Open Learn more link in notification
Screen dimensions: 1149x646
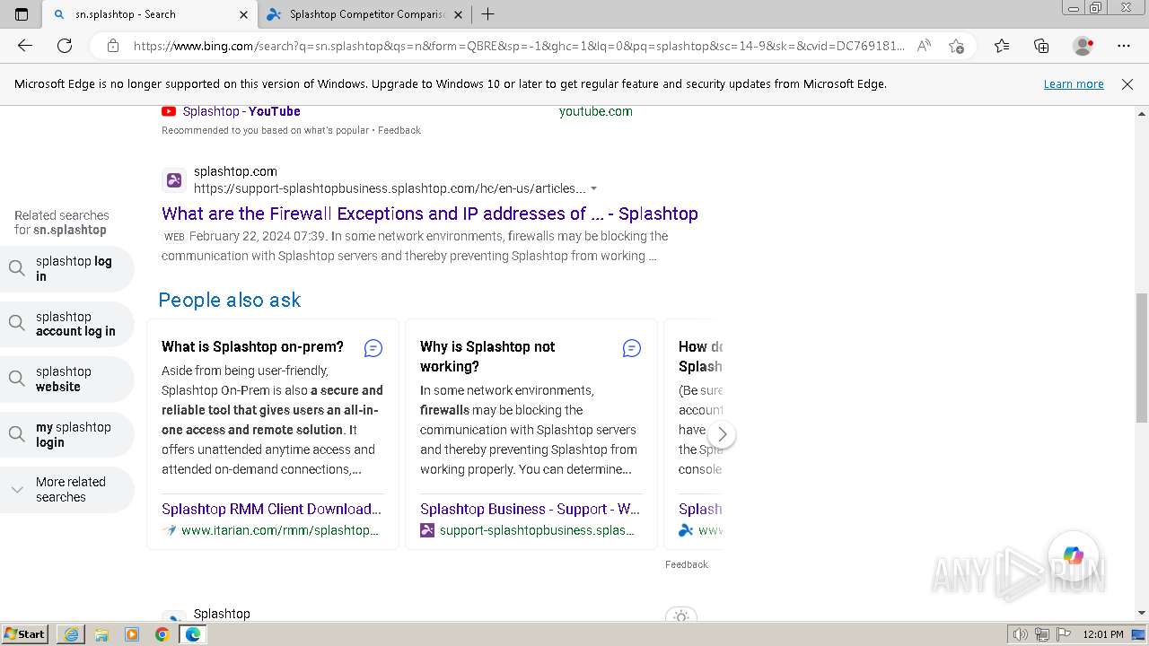[1074, 84]
